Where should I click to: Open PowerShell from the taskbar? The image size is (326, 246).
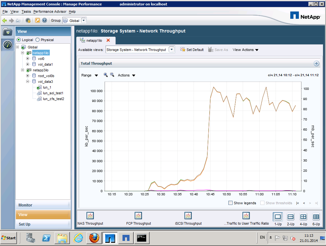(x=46, y=238)
